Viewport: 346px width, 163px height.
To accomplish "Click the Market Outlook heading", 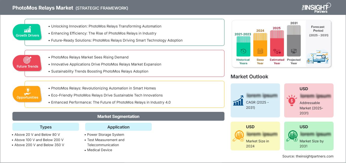I will click(249, 77).
